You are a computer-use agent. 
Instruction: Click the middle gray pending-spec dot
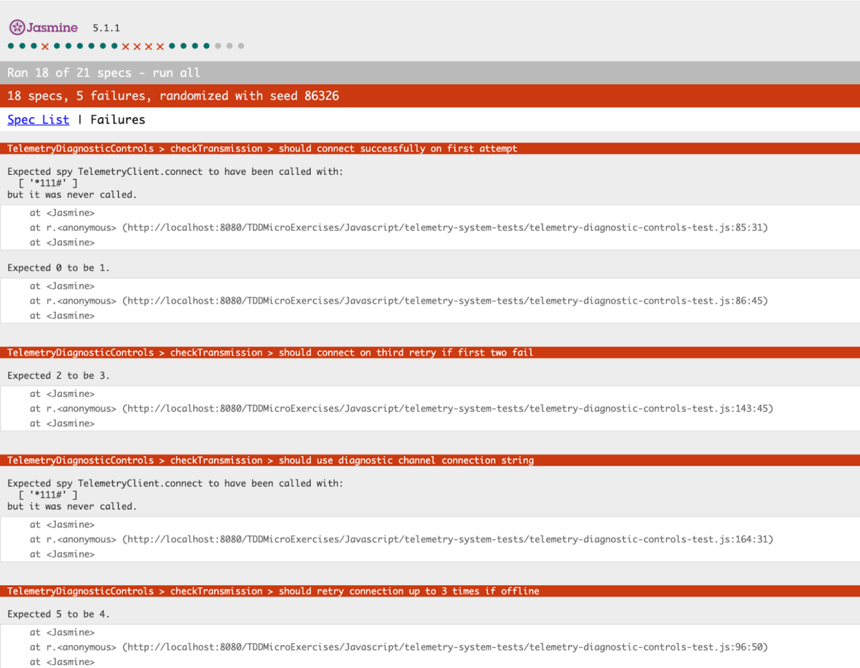coord(229,46)
